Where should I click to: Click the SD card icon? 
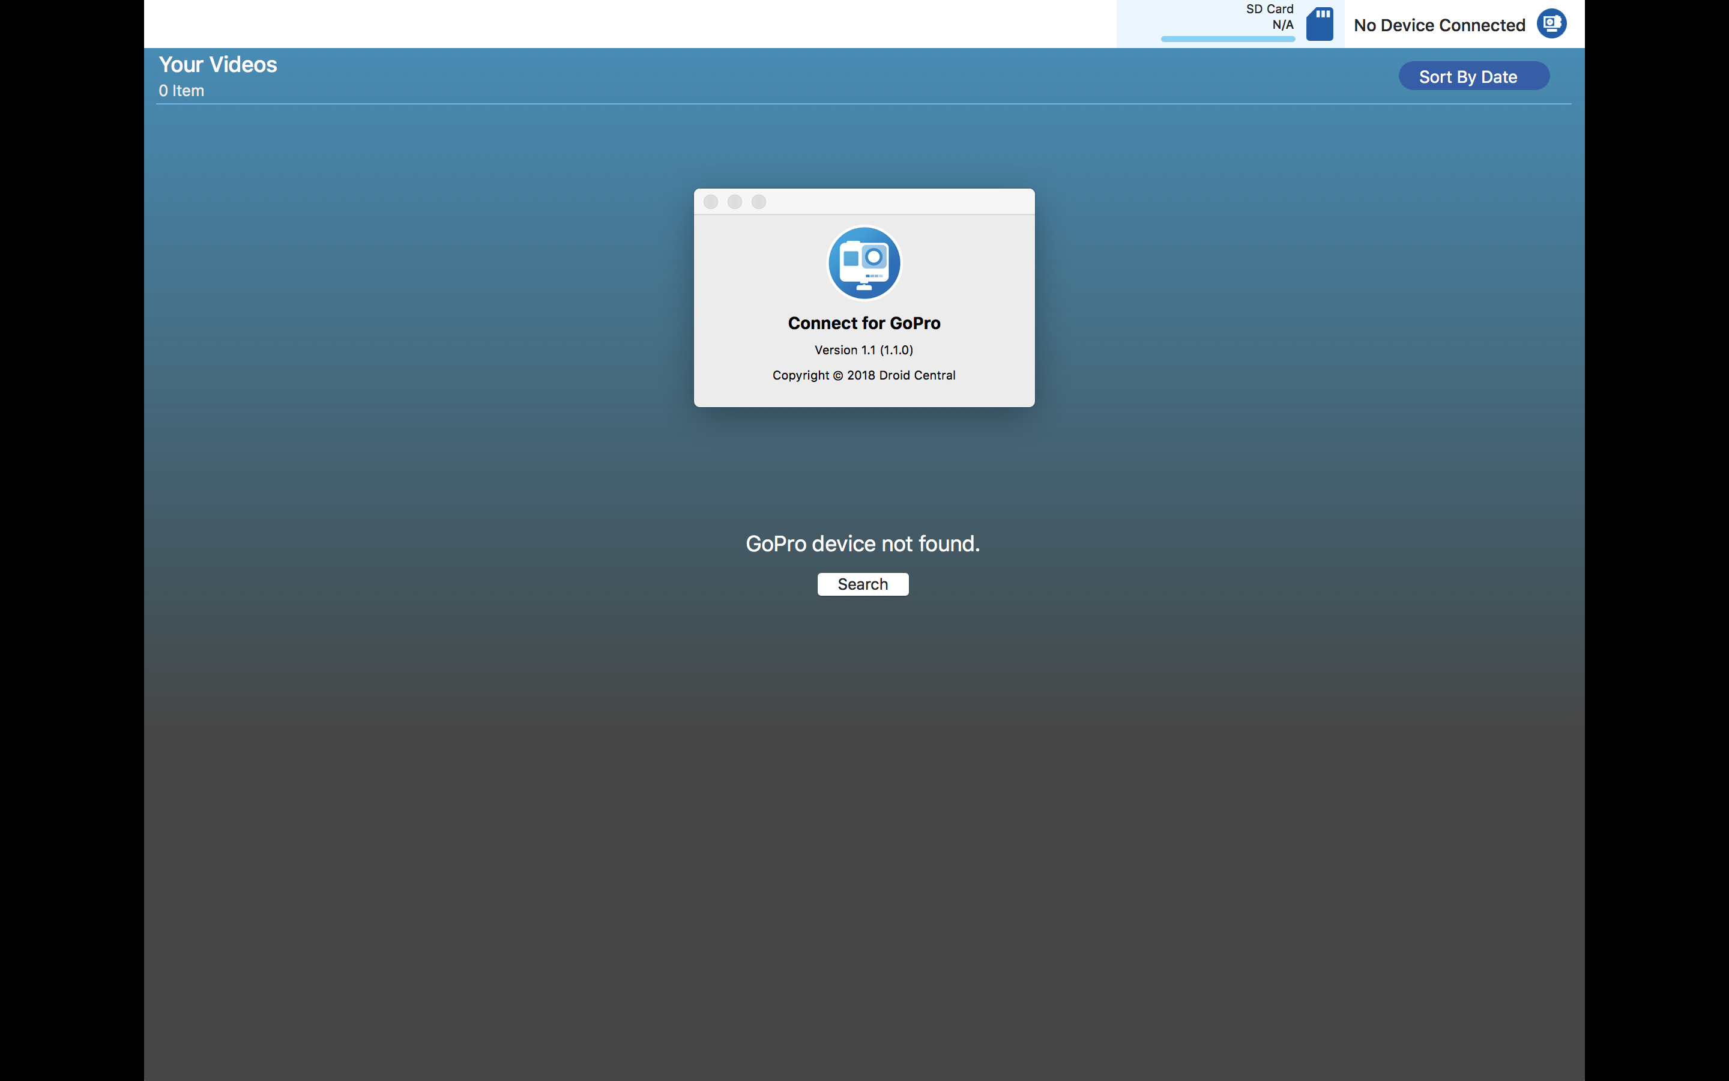tap(1319, 24)
